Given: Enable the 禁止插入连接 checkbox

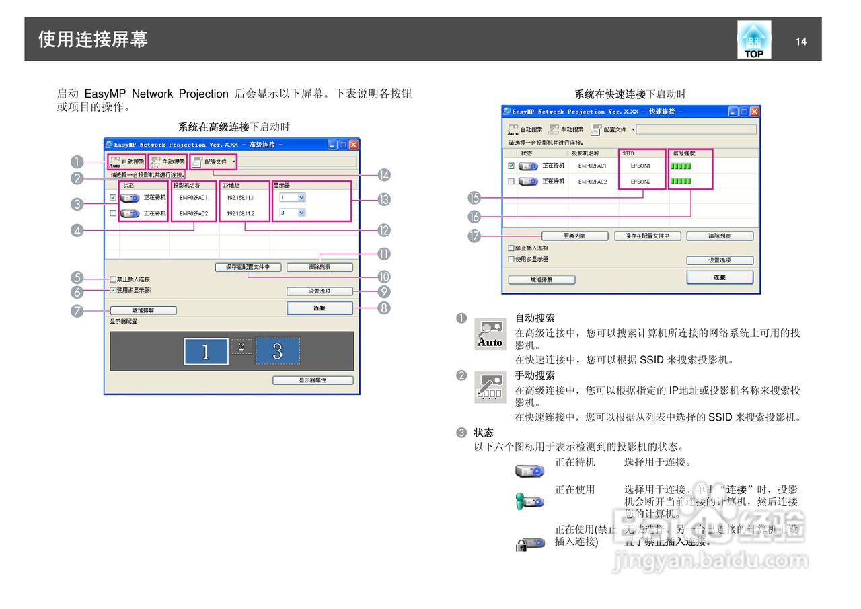Looking at the screenshot, I should coord(112,280).
